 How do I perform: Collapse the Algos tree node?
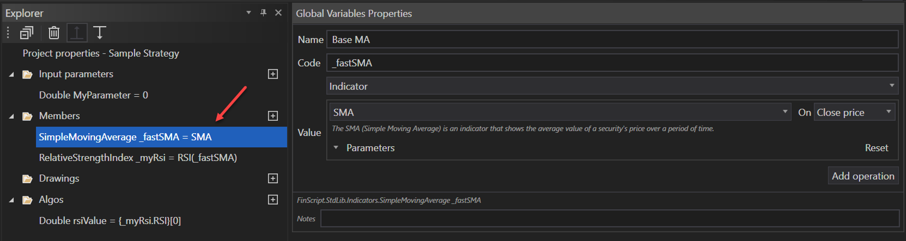(11, 200)
